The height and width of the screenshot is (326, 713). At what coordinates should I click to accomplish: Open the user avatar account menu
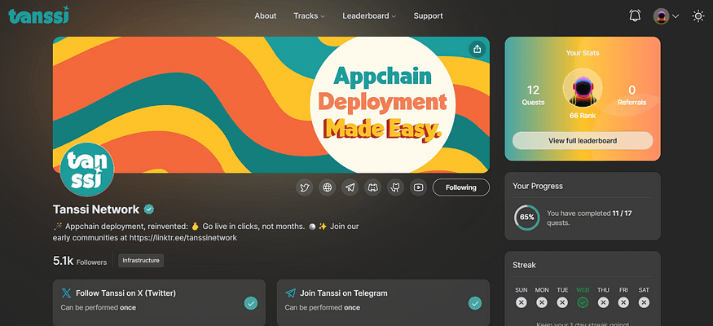[666, 16]
